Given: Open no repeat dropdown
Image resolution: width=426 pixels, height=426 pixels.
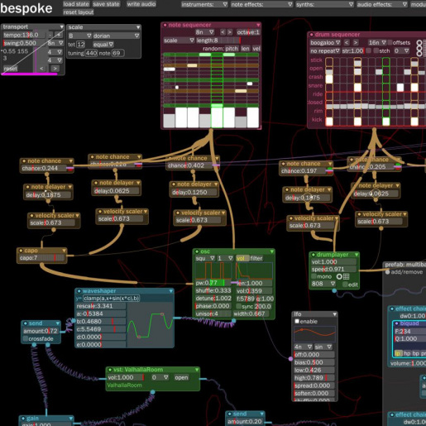Looking at the screenshot, I should point(325,51).
